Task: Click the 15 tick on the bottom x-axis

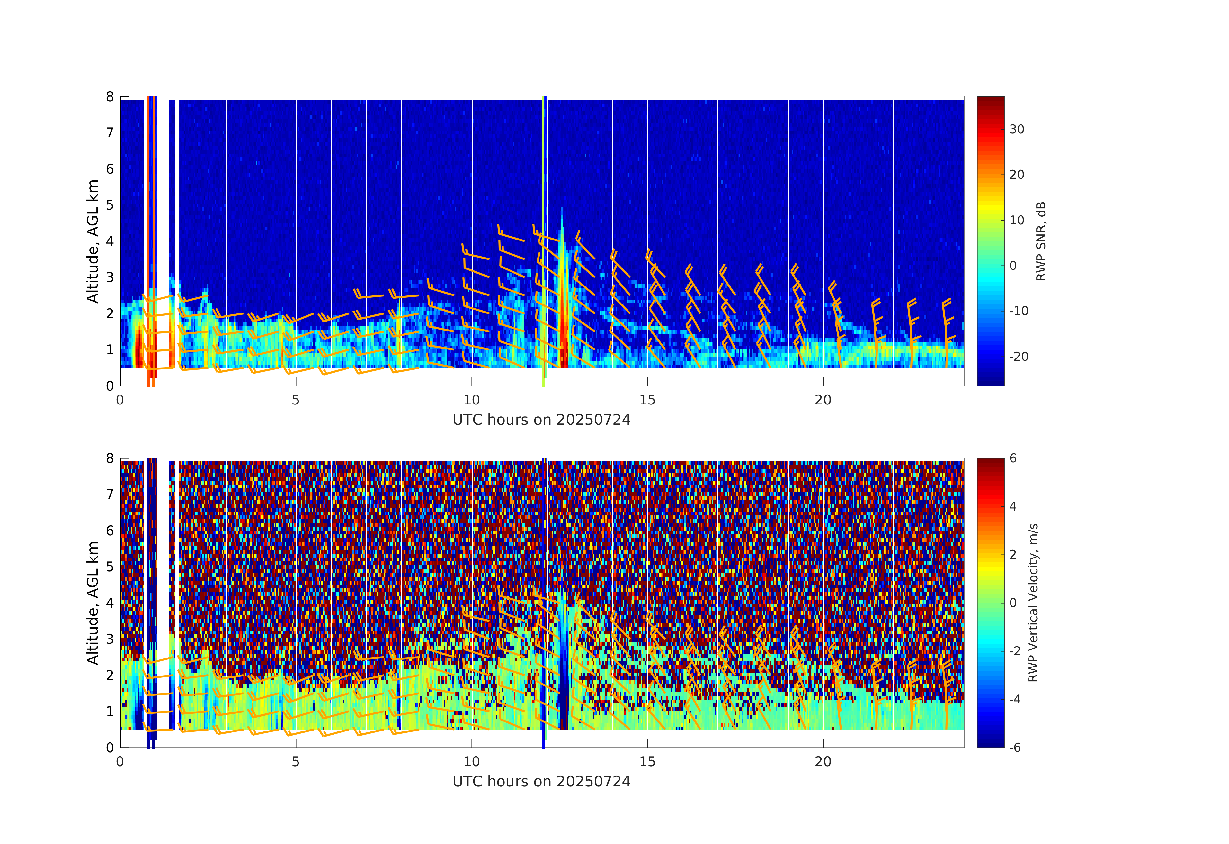Action: pyautogui.click(x=647, y=762)
